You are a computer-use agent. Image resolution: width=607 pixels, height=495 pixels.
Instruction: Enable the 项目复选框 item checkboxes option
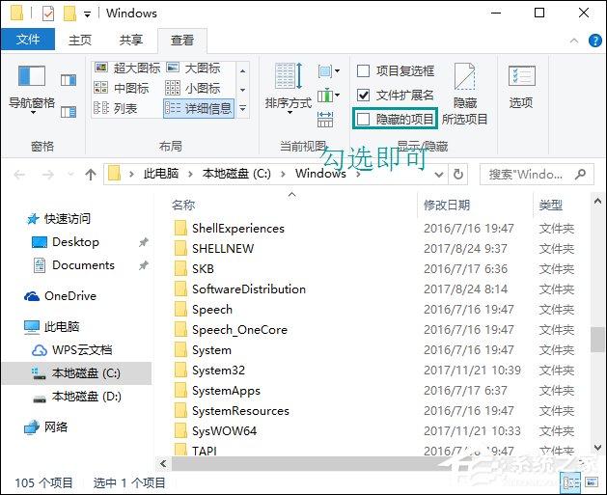coord(396,70)
